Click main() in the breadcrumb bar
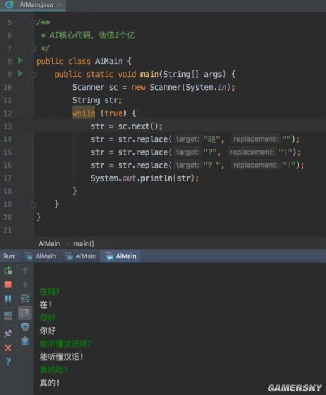This screenshot has width=326, height=395. click(84, 243)
